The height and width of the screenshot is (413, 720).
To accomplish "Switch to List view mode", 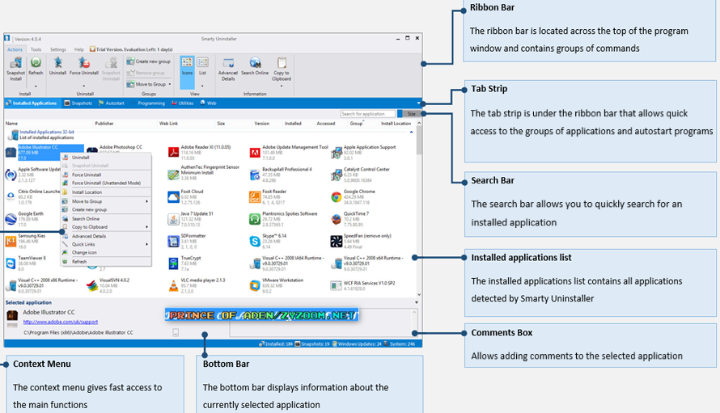I will point(202,66).
